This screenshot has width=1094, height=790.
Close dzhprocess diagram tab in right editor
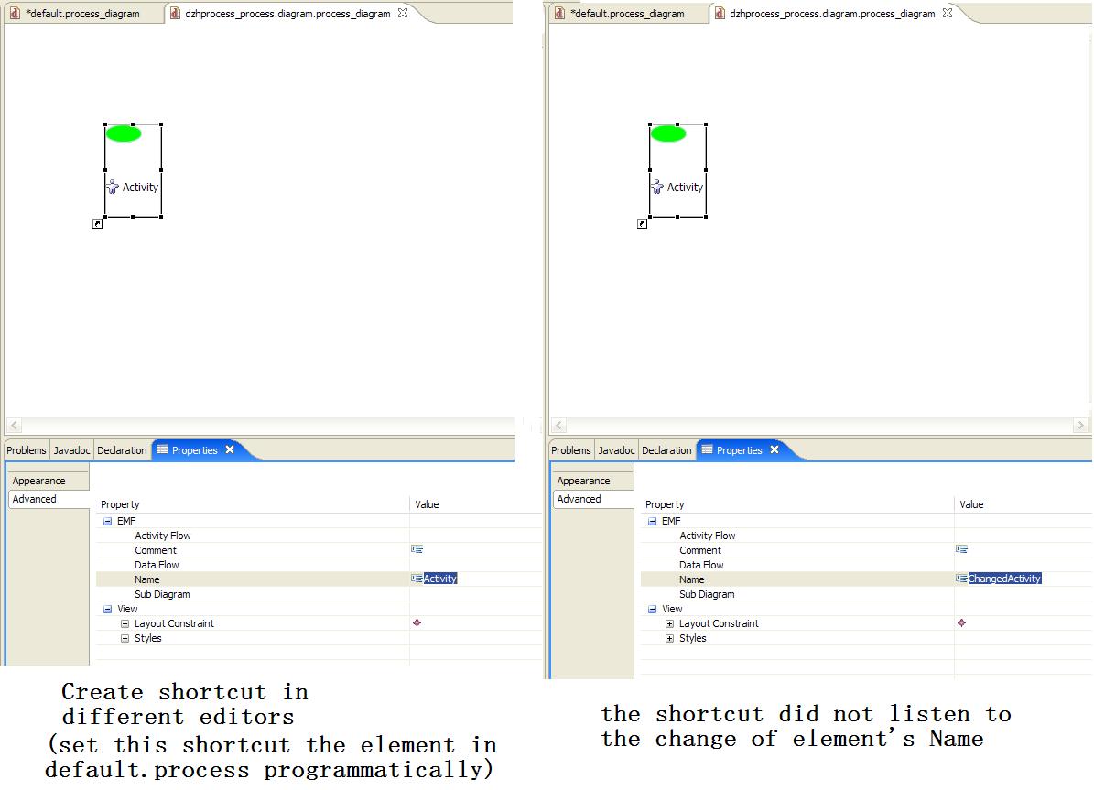point(948,13)
